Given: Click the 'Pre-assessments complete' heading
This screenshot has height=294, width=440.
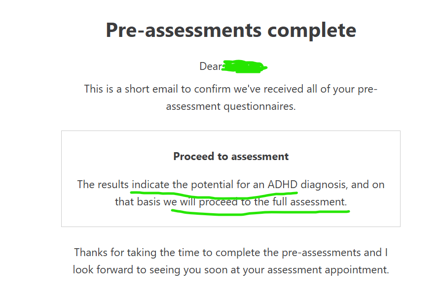Looking at the screenshot, I should (231, 31).
